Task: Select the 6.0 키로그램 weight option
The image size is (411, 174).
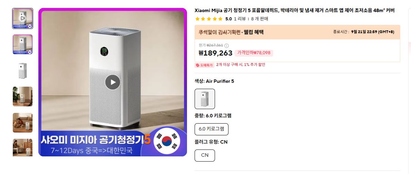Action: [212, 129]
